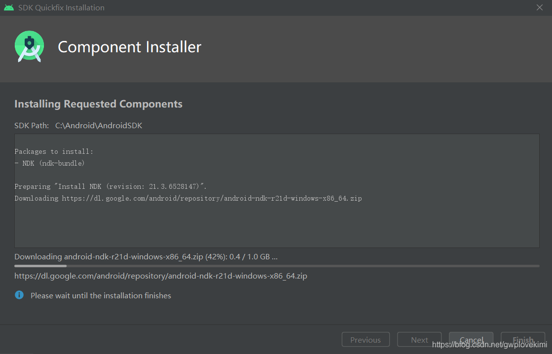
Task: Click the 'Downloading android-ndk-r21d (42%)' status text
Action: pos(146,257)
